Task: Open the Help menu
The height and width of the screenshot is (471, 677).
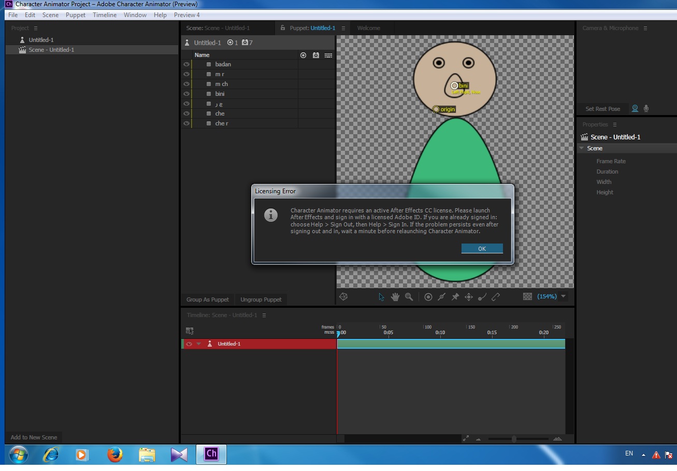Action: [x=160, y=15]
